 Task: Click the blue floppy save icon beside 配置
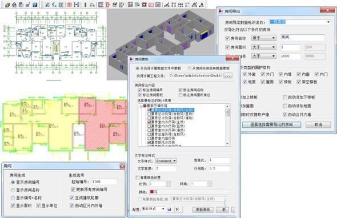(170, 209)
